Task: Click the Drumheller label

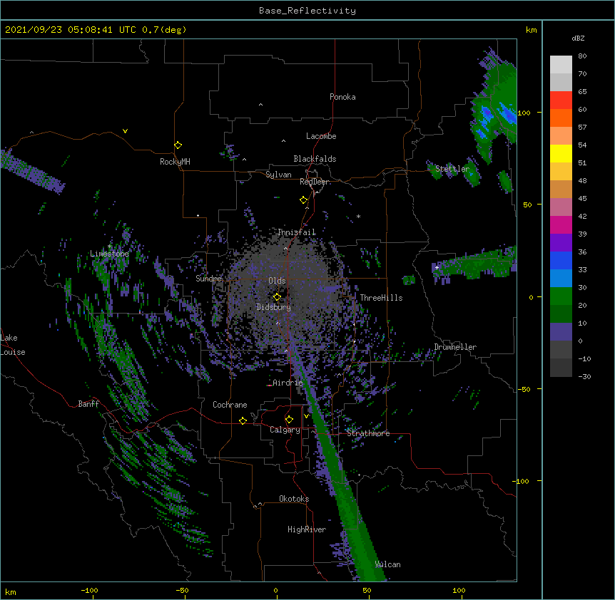Action: (x=455, y=347)
